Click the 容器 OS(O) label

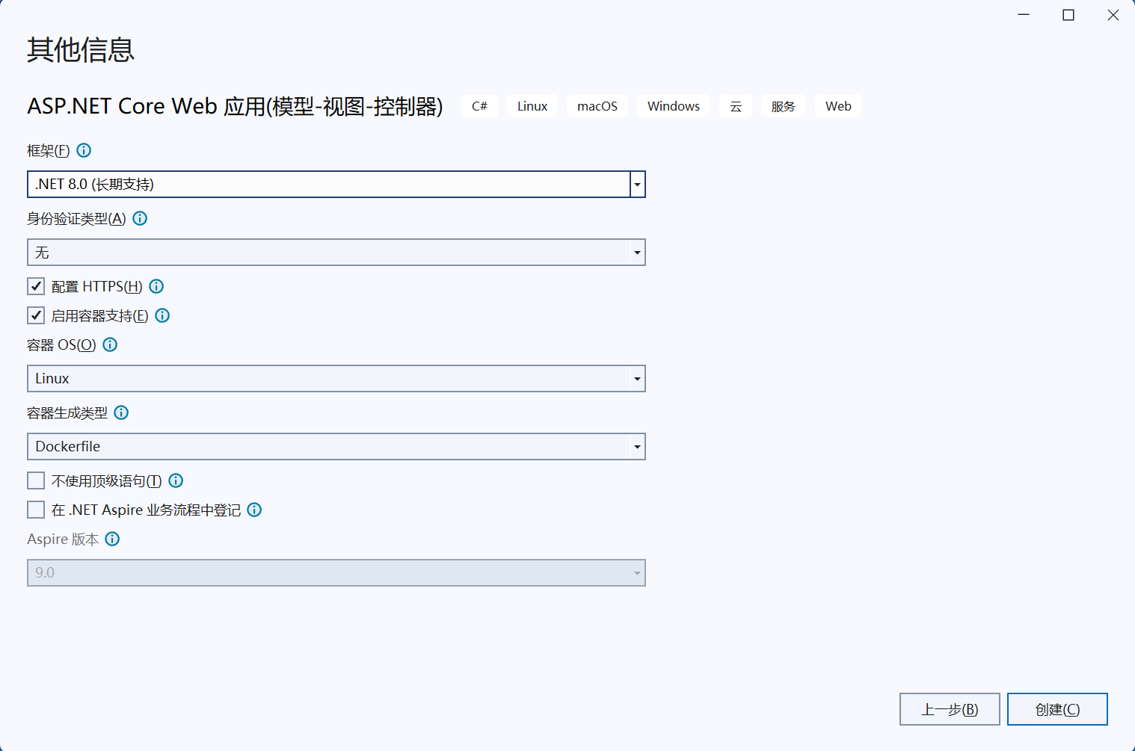[61, 344]
